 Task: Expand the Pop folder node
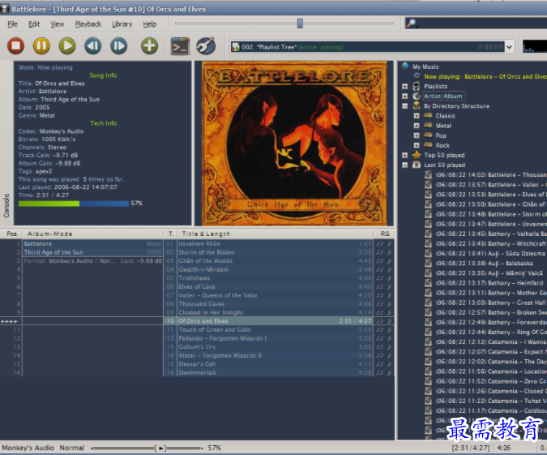(x=417, y=135)
